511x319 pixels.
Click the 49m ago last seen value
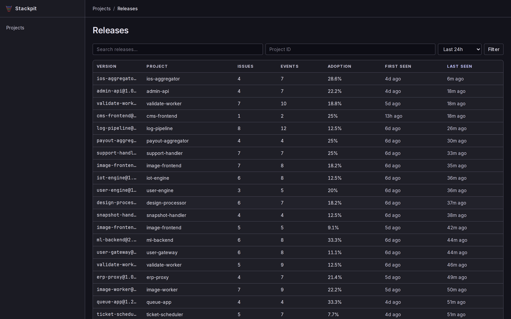pyautogui.click(x=457, y=278)
